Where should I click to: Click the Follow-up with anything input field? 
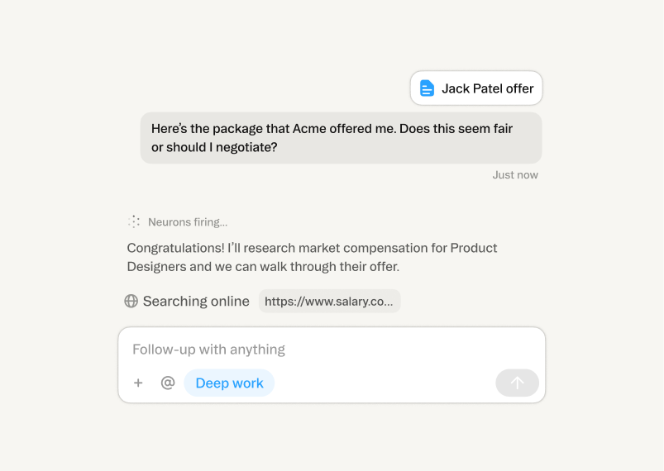click(x=331, y=350)
